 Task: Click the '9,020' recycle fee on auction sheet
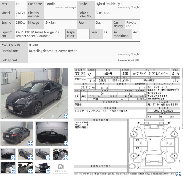[141, 99]
